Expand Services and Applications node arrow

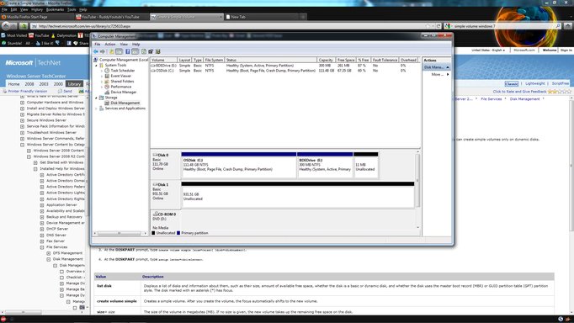coord(96,109)
